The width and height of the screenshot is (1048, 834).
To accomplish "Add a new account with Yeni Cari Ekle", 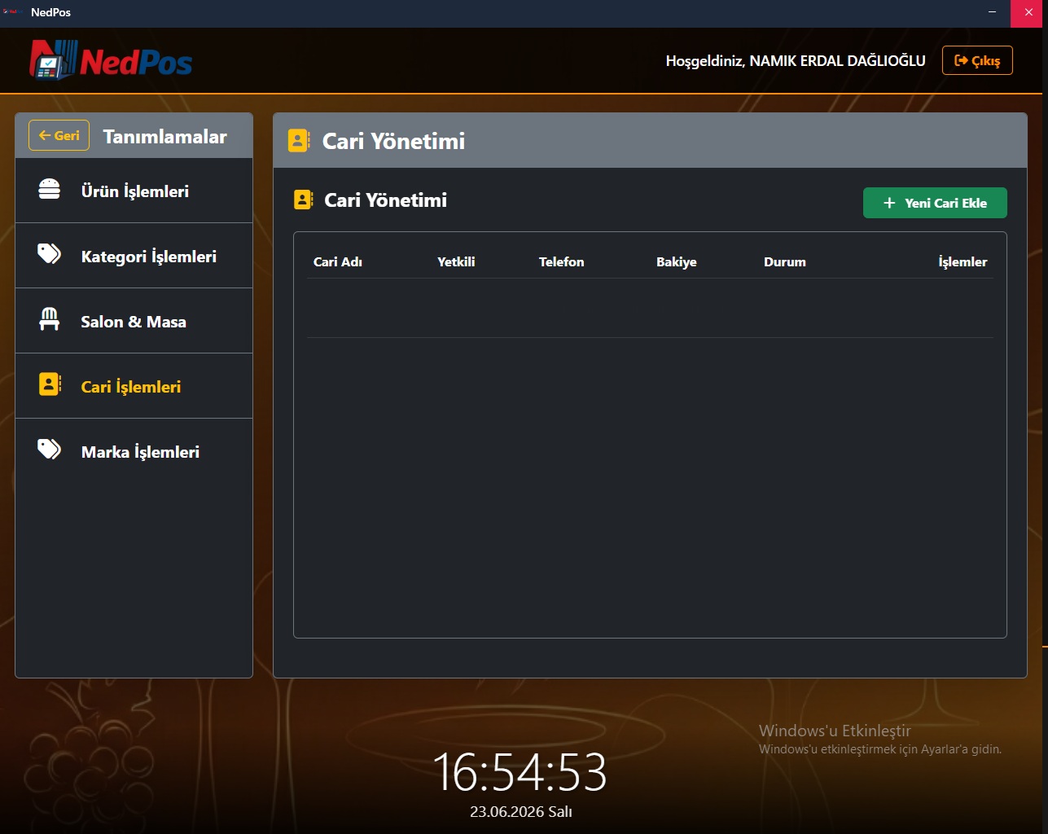I will (x=935, y=203).
